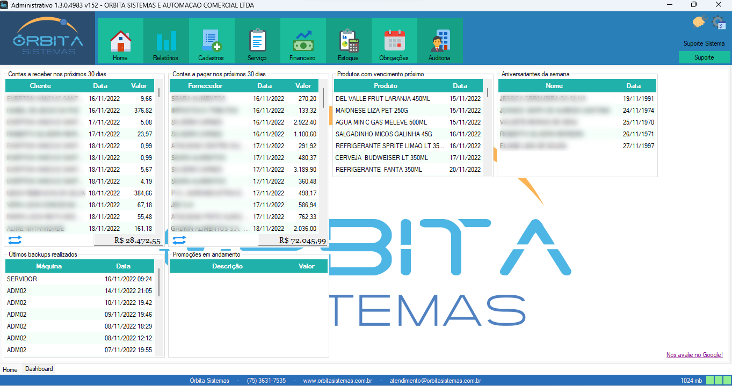732x386 pixels.
Task: Refresh the contas a pagar list
Action: pyautogui.click(x=178, y=240)
